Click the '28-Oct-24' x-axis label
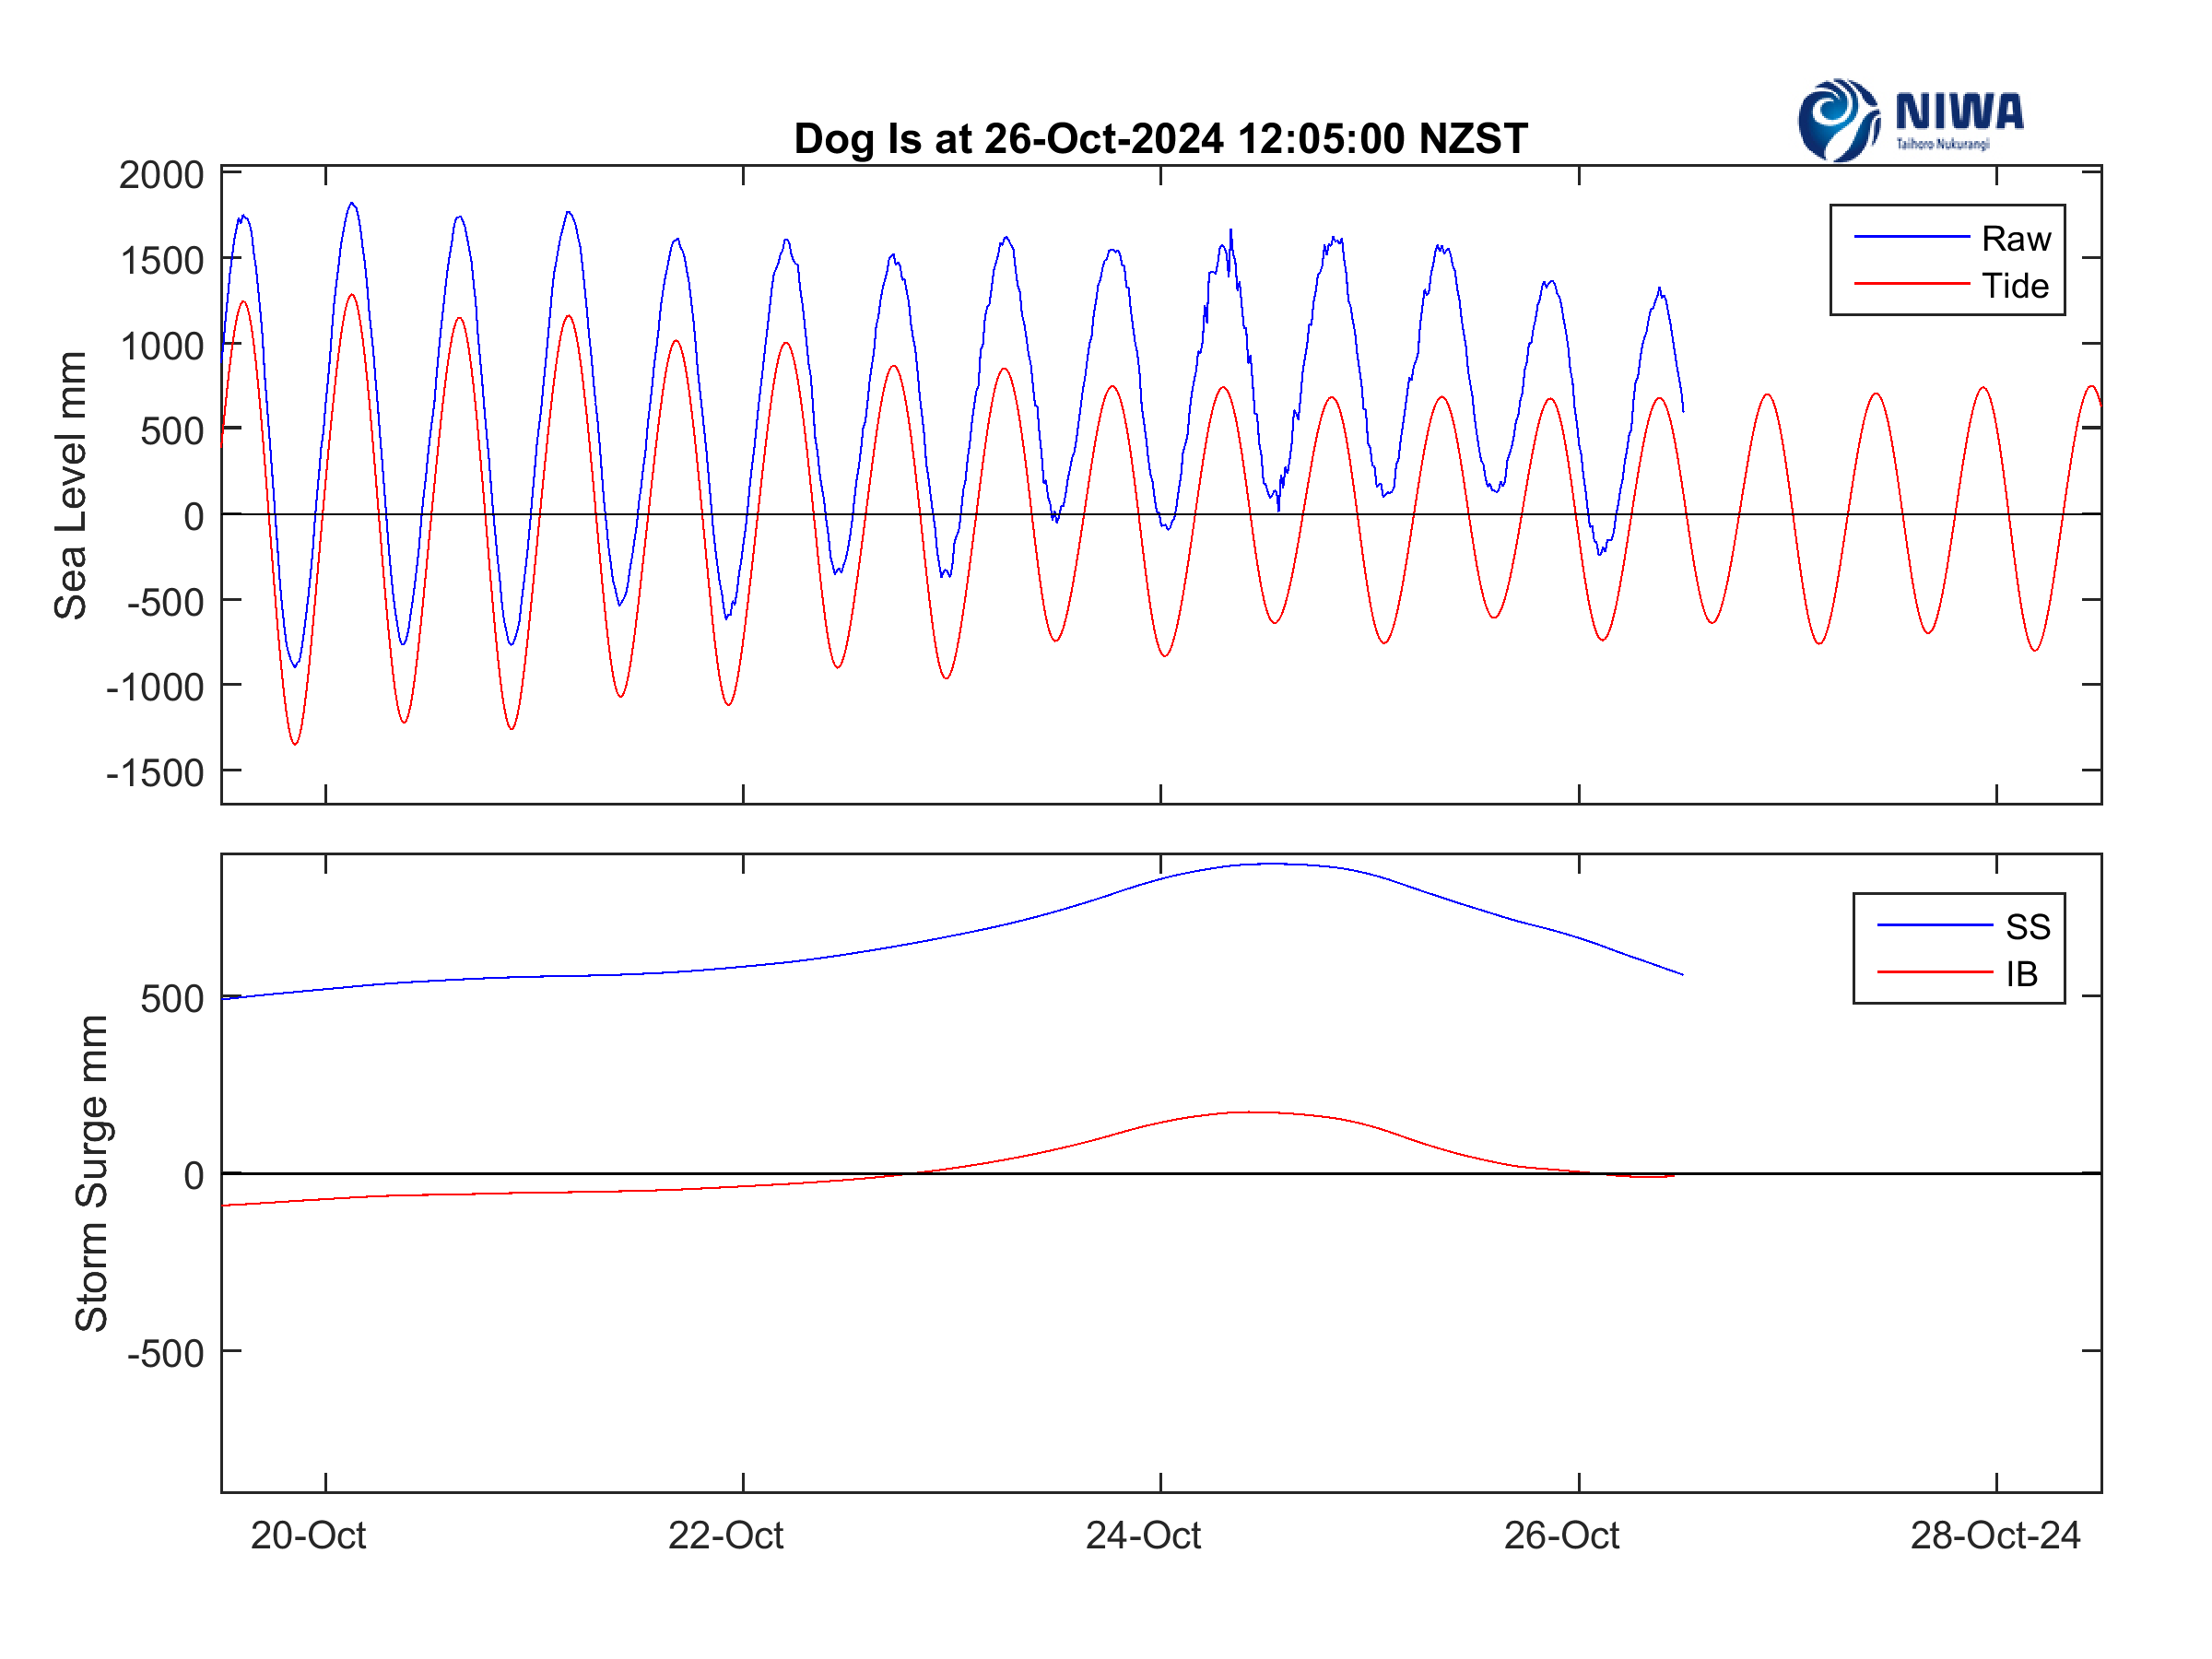Viewport: 2212px width, 1659px height. pos(1995,1535)
